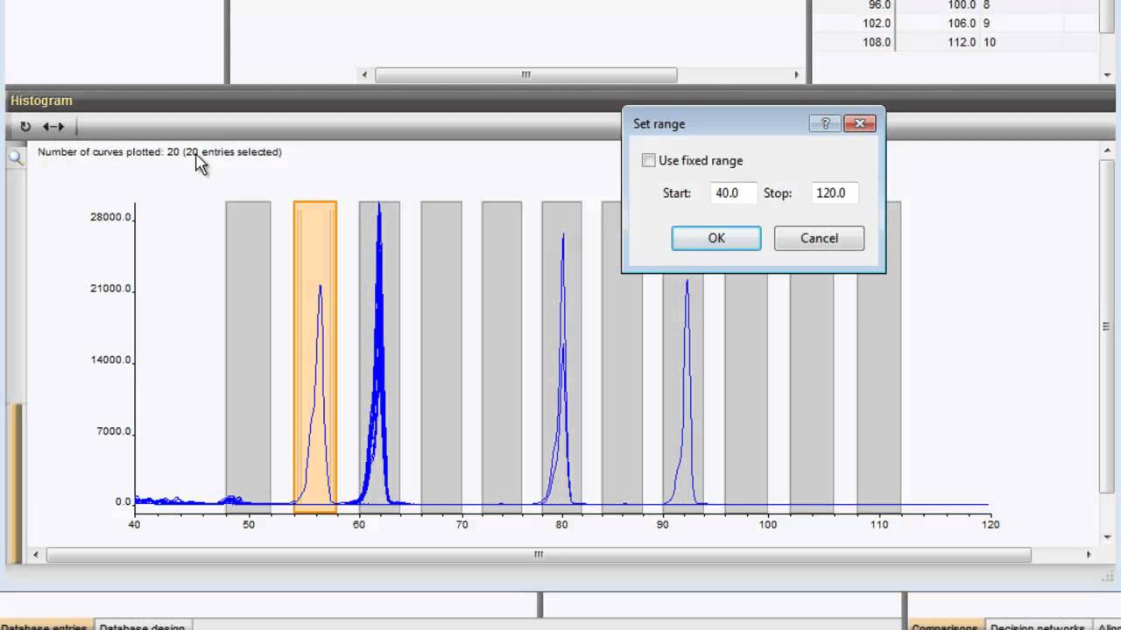This screenshot has width=1121, height=630.
Task: Select the orange highlighted bin near 56
Action: [x=315, y=357]
